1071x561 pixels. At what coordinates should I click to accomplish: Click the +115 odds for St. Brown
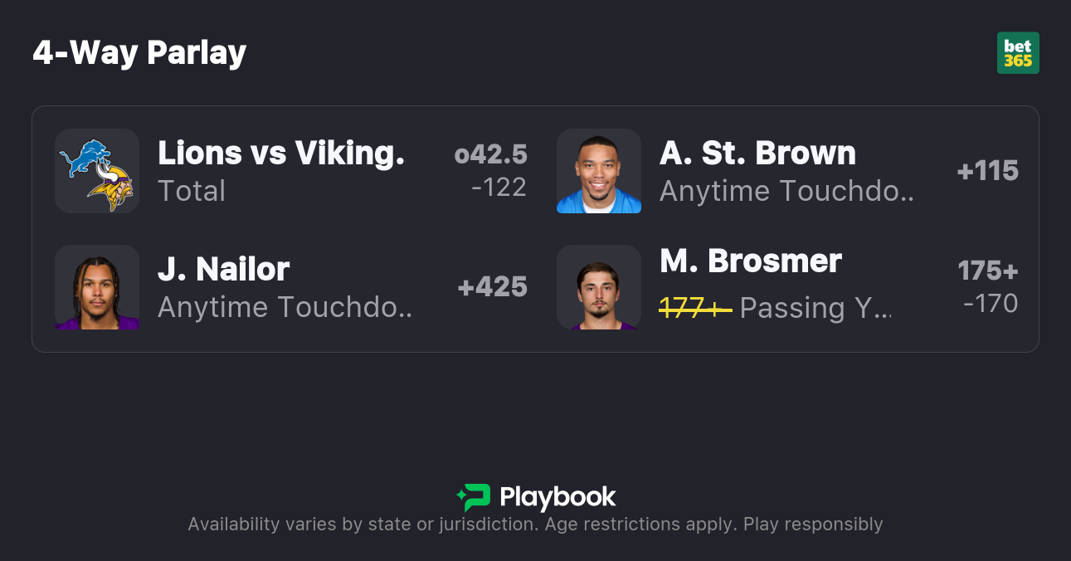pyautogui.click(x=987, y=171)
